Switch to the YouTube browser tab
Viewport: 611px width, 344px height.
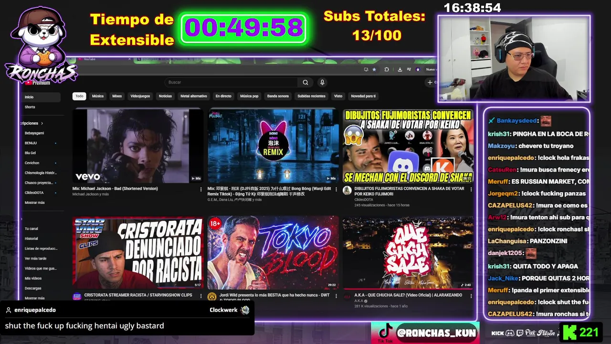103,59
